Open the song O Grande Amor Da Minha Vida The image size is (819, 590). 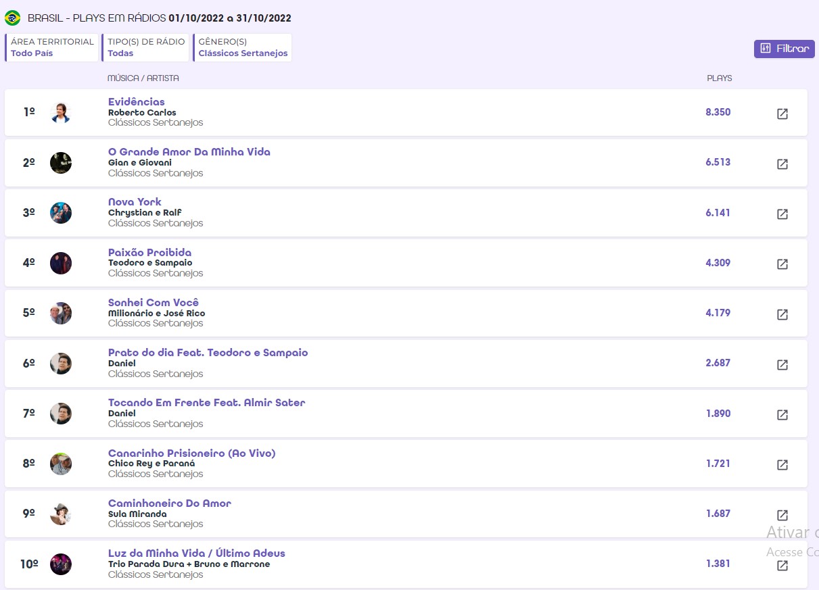189,152
